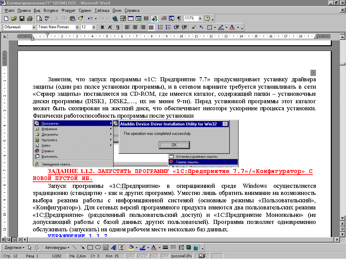Open the Times New Roman font list
This screenshot has width=346, height=259.
(77, 27)
